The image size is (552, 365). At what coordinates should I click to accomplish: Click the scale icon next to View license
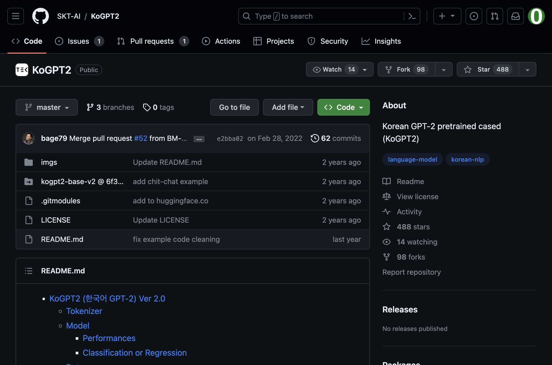click(387, 197)
